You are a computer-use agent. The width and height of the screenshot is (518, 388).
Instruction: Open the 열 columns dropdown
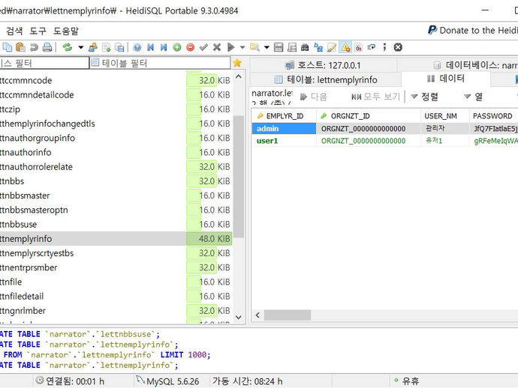(473, 97)
